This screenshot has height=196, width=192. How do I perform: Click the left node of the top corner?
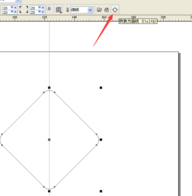44,92
